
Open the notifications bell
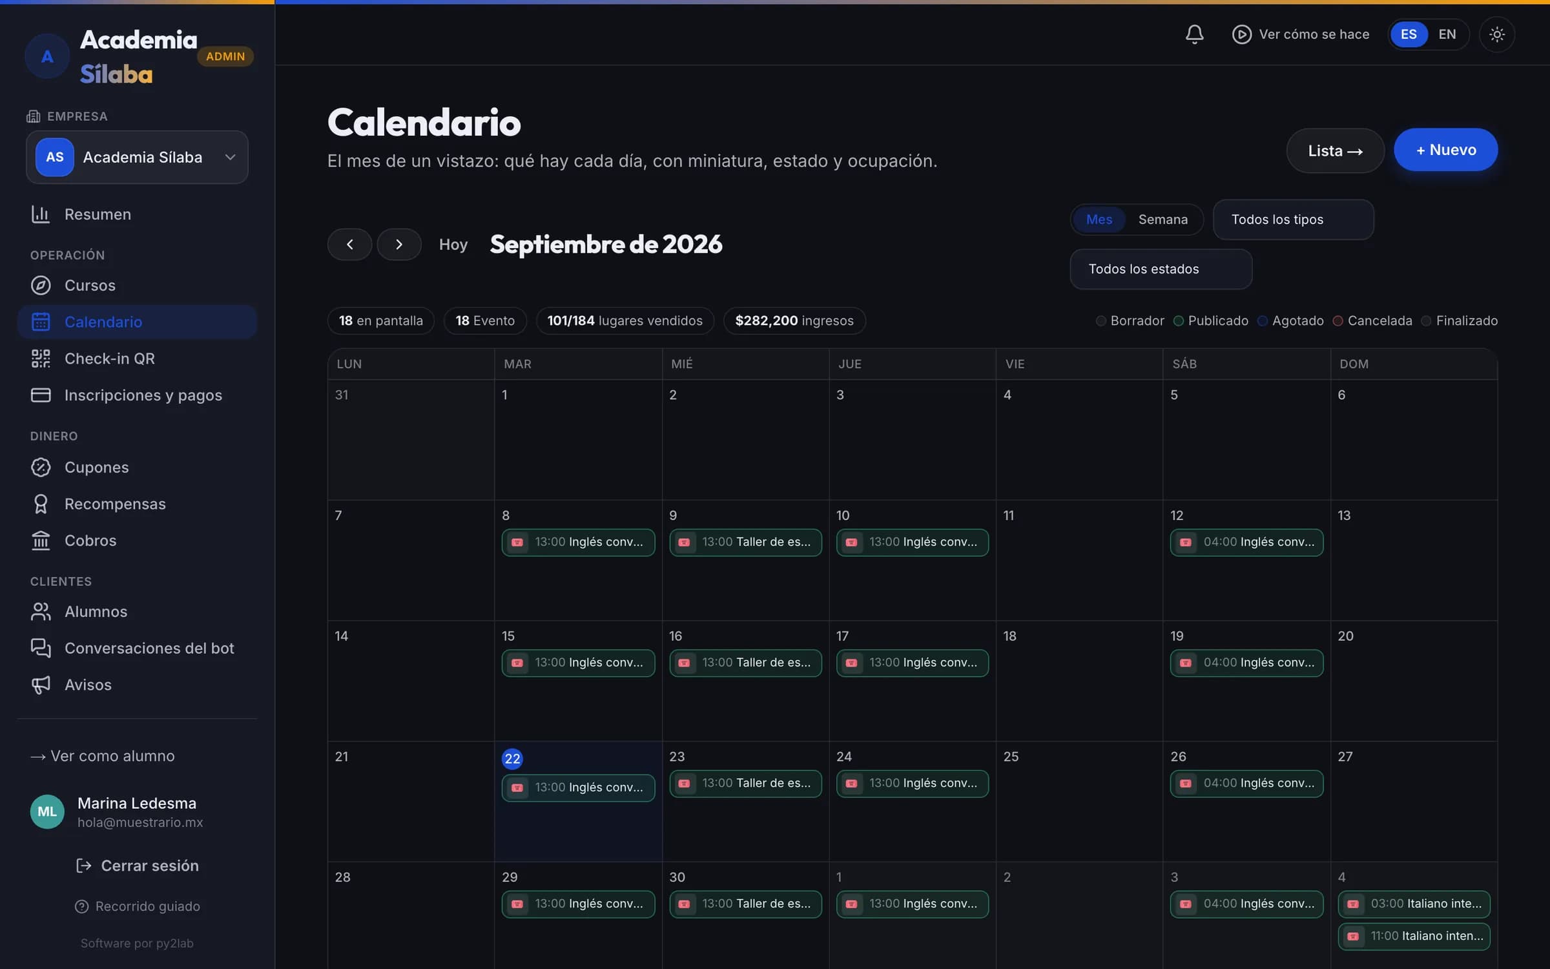pos(1194,34)
